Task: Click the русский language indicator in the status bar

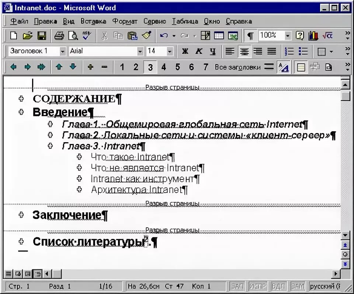Action: click(x=324, y=286)
